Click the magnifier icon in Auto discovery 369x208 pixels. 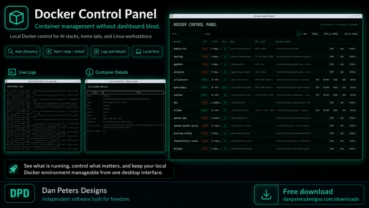coord(10,51)
